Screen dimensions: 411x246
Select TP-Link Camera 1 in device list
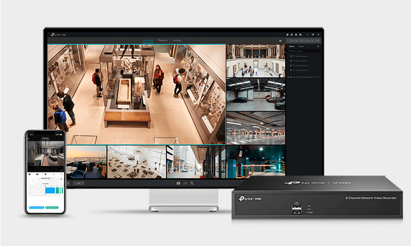pos(300,56)
